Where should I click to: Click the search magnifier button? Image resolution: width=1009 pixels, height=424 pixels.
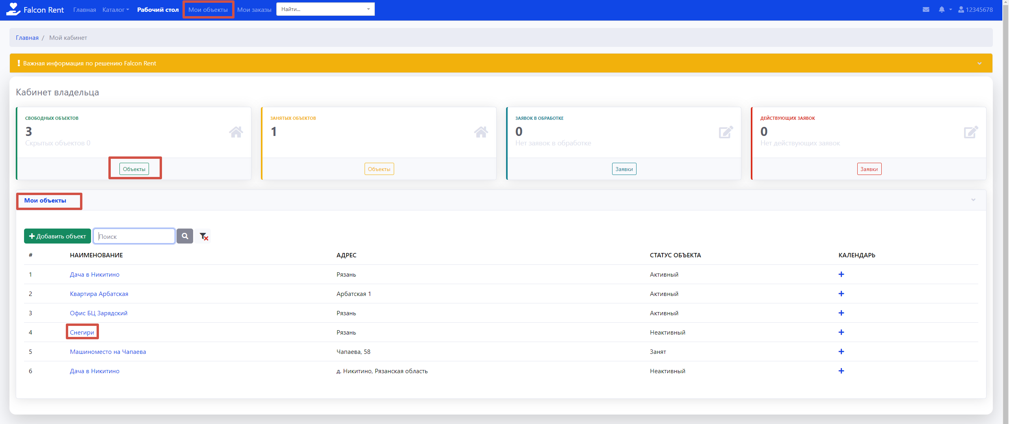coord(185,236)
